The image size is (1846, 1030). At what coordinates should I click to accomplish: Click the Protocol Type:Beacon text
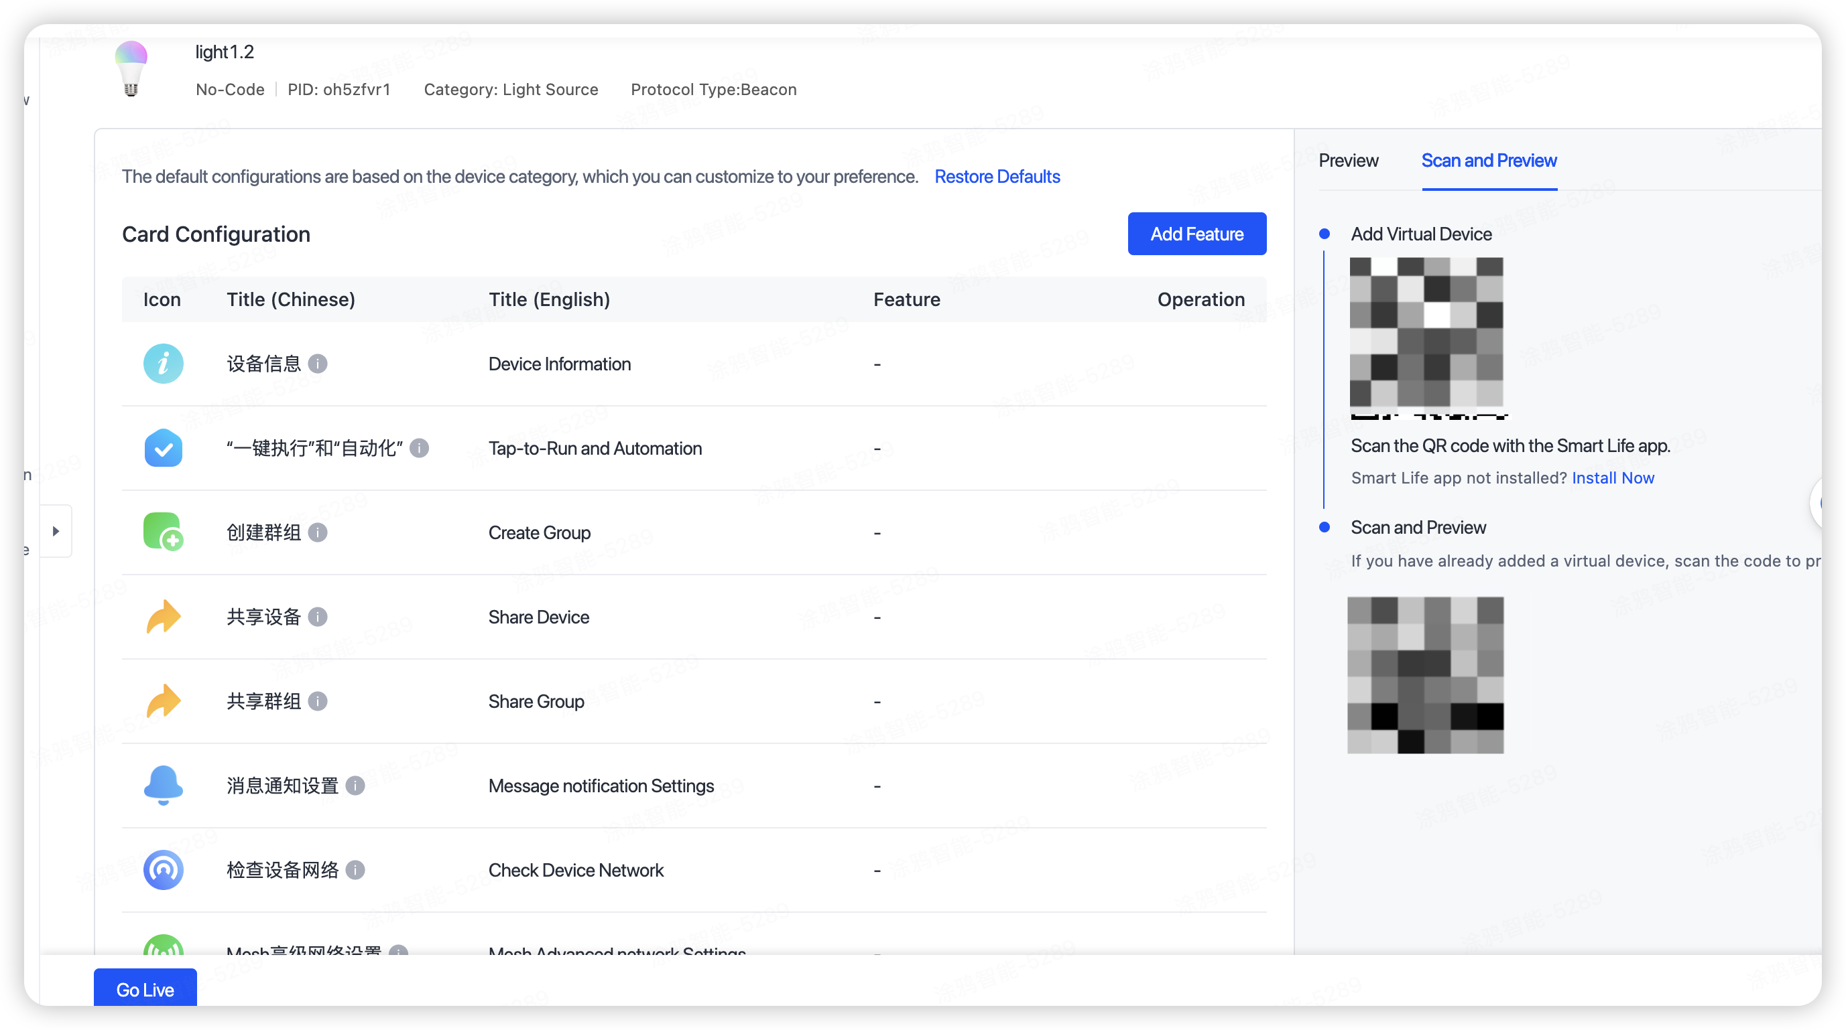point(714,90)
